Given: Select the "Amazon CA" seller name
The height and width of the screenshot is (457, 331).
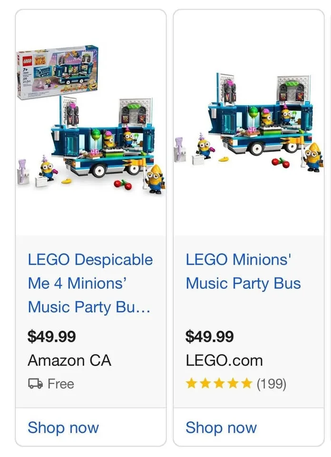Looking at the screenshot, I should 69,361.
